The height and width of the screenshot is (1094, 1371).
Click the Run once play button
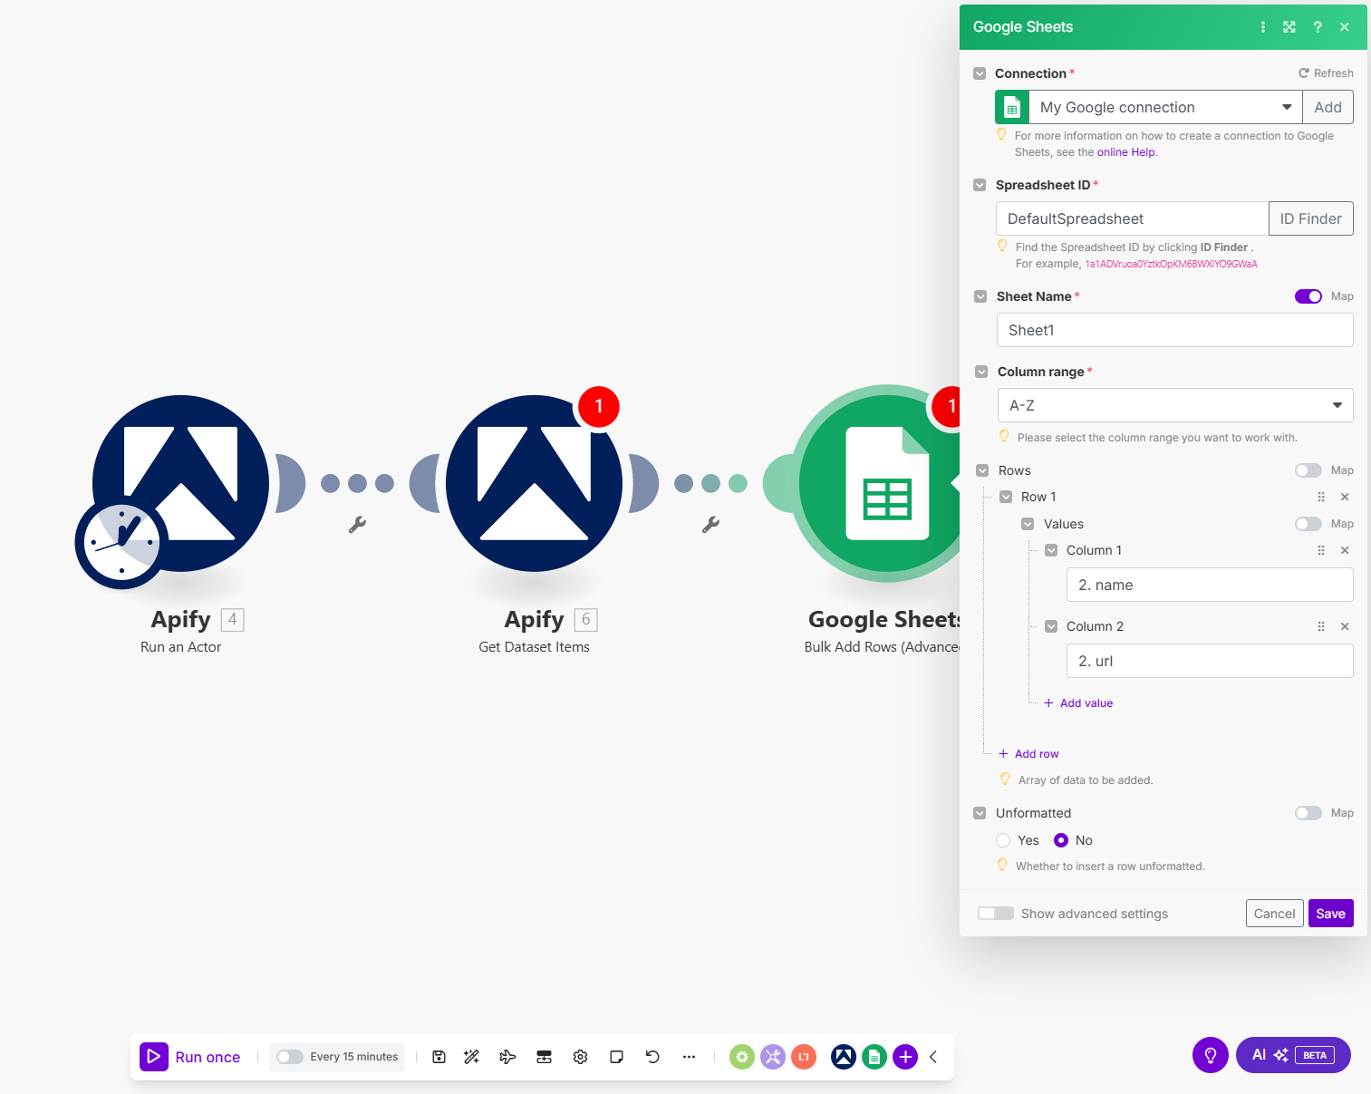tap(154, 1057)
